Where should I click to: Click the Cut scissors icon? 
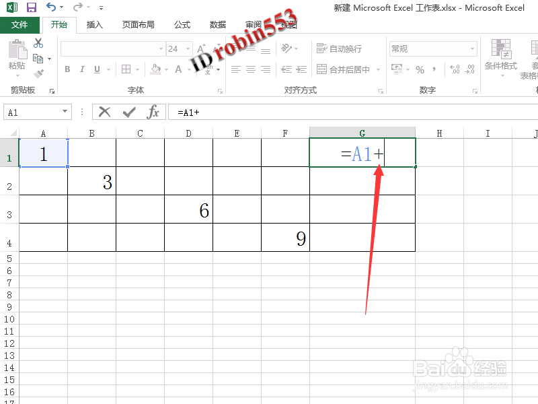(37, 42)
